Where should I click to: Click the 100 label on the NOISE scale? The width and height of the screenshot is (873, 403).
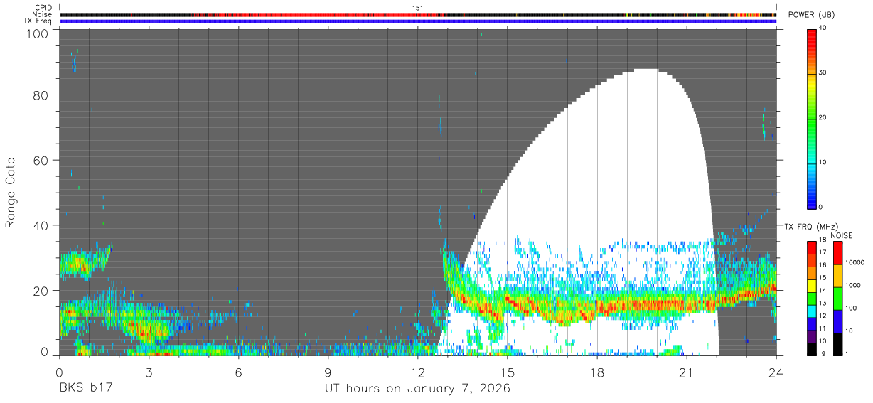pos(852,308)
